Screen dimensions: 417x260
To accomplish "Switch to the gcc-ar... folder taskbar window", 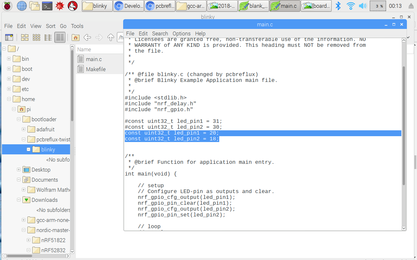I will [x=191, y=6].
